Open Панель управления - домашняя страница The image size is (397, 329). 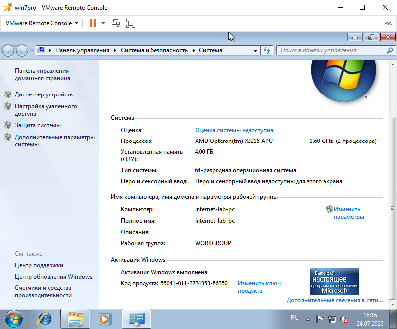point(43,74)
